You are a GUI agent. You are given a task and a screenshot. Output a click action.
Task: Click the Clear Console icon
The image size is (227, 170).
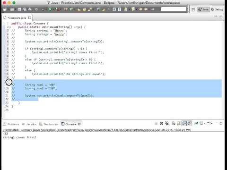pos(174,123)
